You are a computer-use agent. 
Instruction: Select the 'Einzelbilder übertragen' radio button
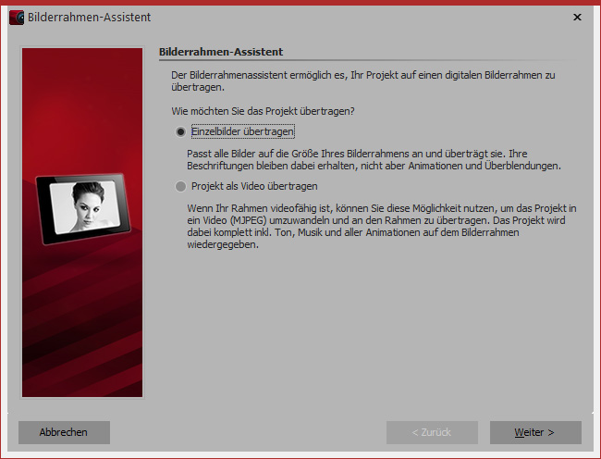(180, 132)
